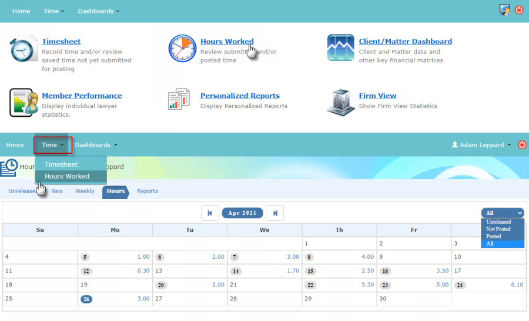Open the Hours Worked link

[x=227, y=42]
